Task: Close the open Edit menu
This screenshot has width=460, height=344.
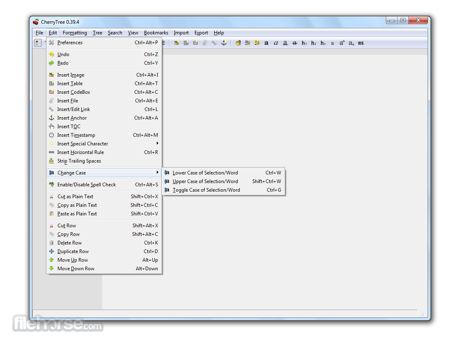Action: click(x=53, y=33)
